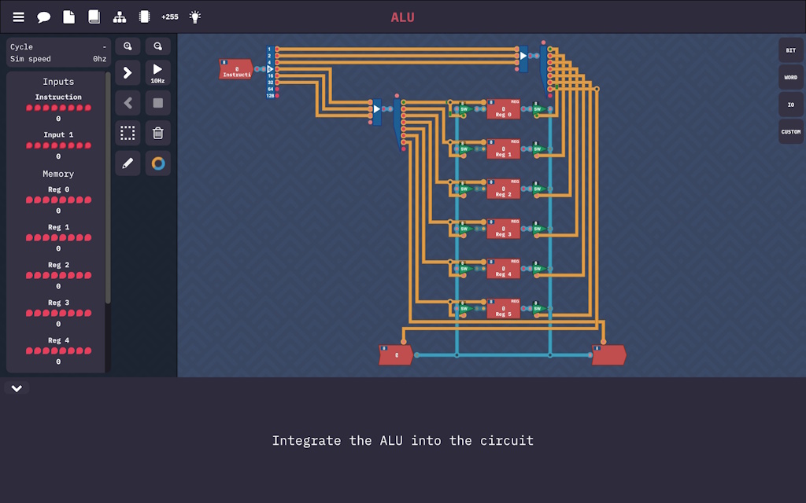Click the ALU level title
This screenshot has height=503, width=806.
pos(402,17)
